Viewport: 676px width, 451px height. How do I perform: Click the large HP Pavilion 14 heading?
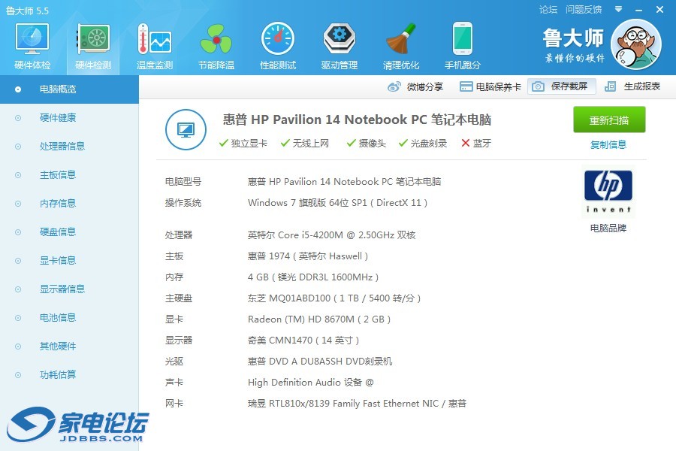(357, 120)
